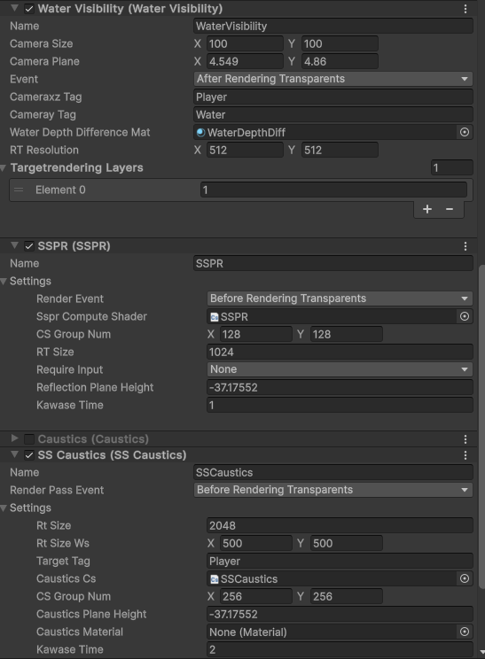The width and height of the screenshot is (485, 659).
Task: Click the Reflection Plane Height field
Action: (x=340, y=387)
